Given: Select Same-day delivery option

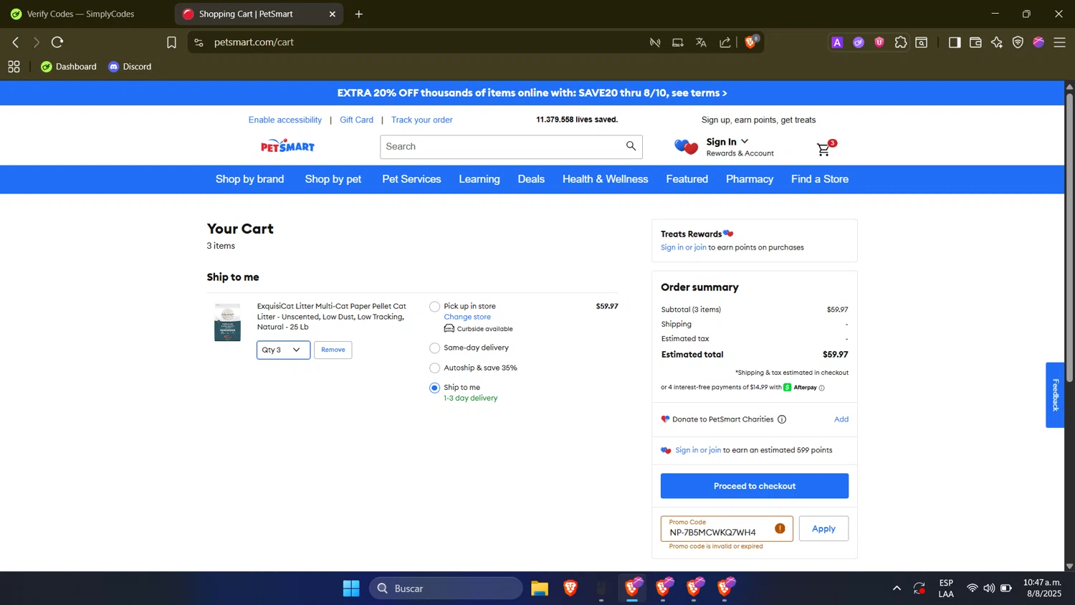Looking at the screenshot, I should pos(434,348).
